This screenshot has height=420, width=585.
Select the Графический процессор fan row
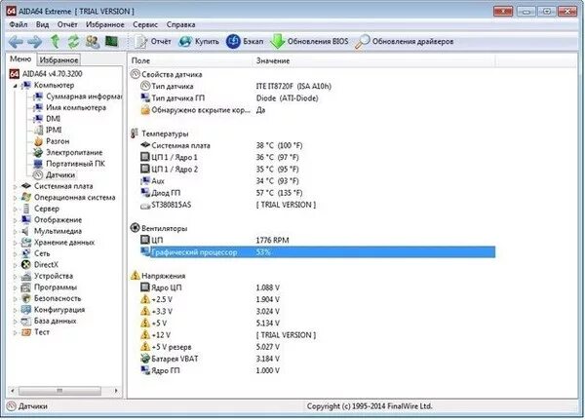click(318, 252)
